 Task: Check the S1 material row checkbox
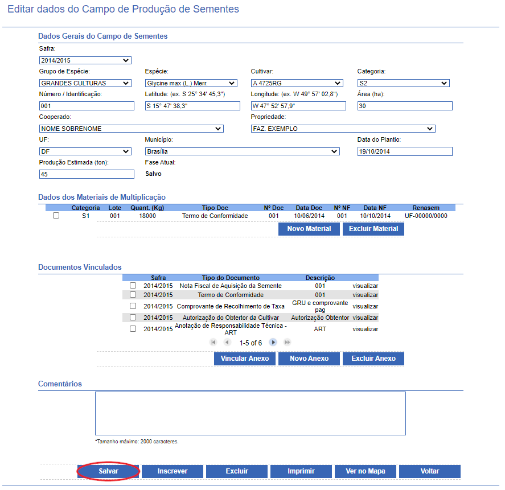[x=56, y=216]
